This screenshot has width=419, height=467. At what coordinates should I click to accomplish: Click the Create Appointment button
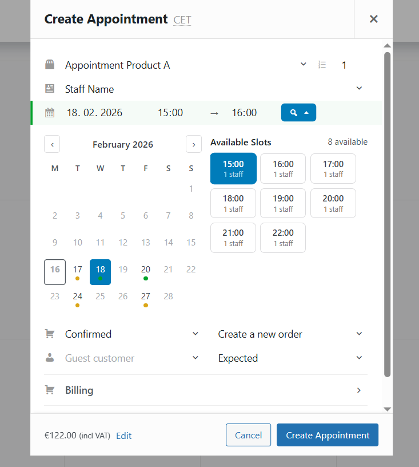pyautogui.click(x=327, y=435)
